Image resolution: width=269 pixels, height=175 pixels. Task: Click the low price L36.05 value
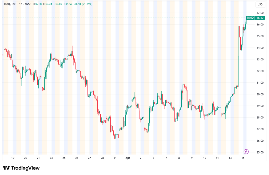[x=58, y=4]
